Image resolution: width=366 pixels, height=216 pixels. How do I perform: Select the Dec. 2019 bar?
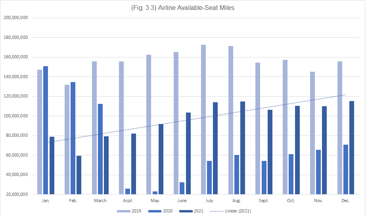[x=339, y=128]
